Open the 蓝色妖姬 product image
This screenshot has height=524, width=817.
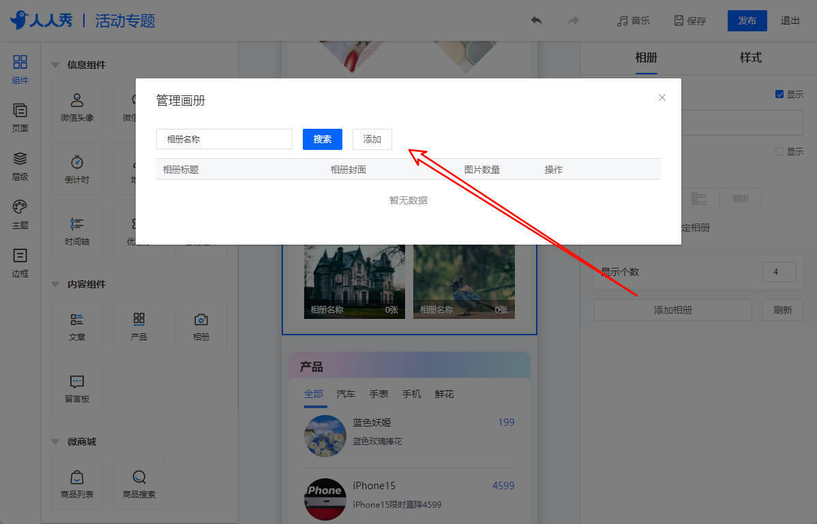pyautogui.click(x=325, y=436)
